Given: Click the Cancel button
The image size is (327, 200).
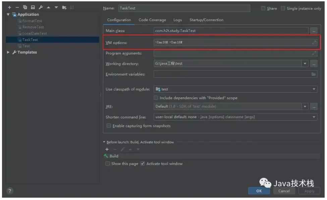Looking at the screenshot, I should [x=284, y=191].
